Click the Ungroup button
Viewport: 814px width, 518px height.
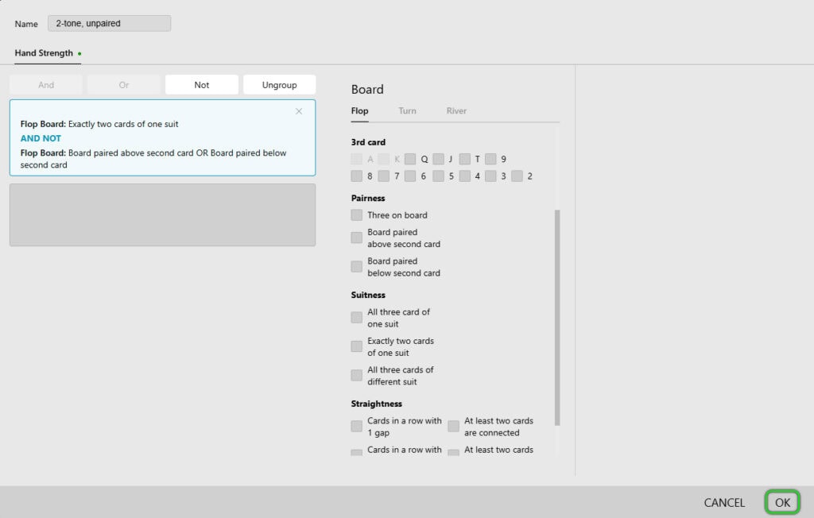[x=279, y=85]
